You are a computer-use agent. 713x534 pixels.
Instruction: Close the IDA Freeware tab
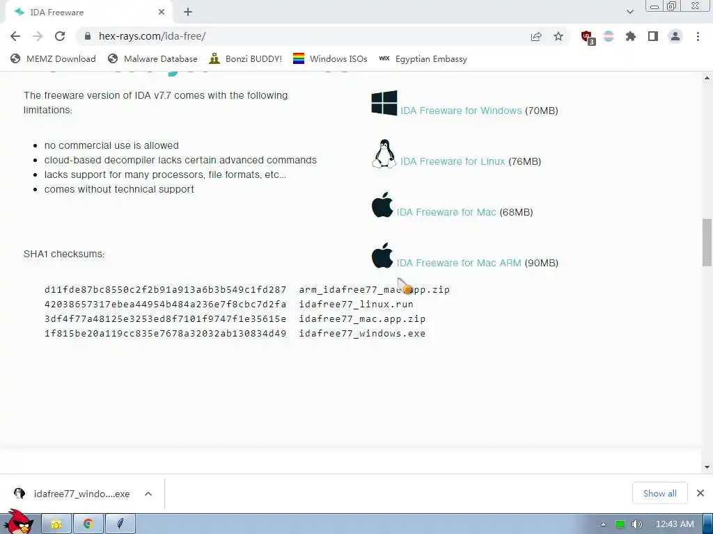(162, 13)
